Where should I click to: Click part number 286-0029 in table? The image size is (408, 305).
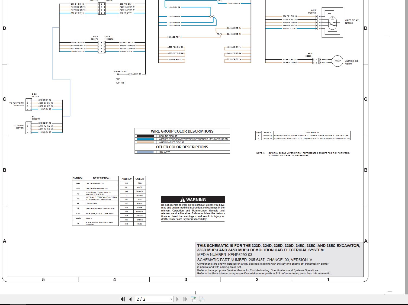point(267,135)
